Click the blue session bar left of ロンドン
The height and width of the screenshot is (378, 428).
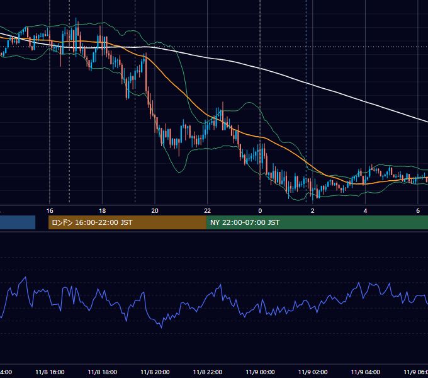(x=18, y=222)
